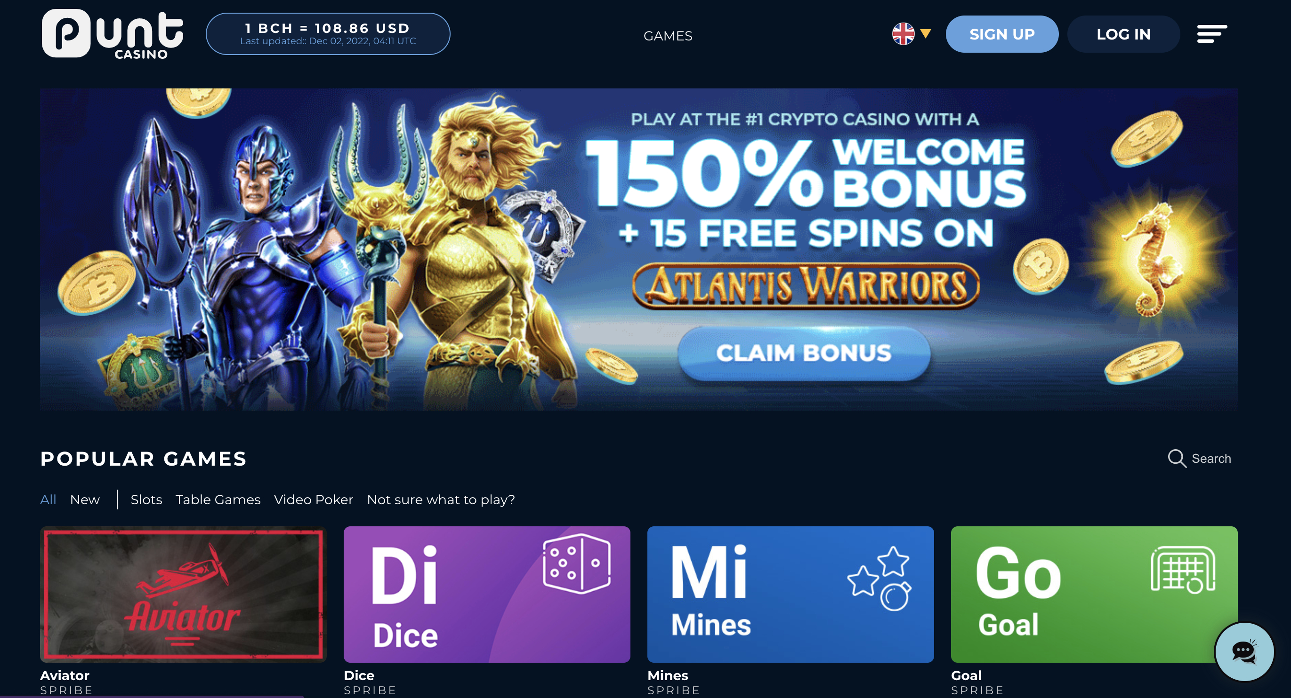Switch to Video Poker category
This screenshot has width=1291, height=698.
click(314, 499)
